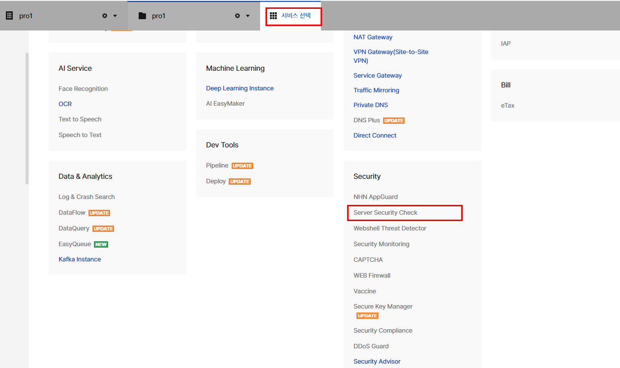Click the UPDATE badge next to Pipeline
The width and height of the screenshot is (620, 368).
click(x=242, y=166)
